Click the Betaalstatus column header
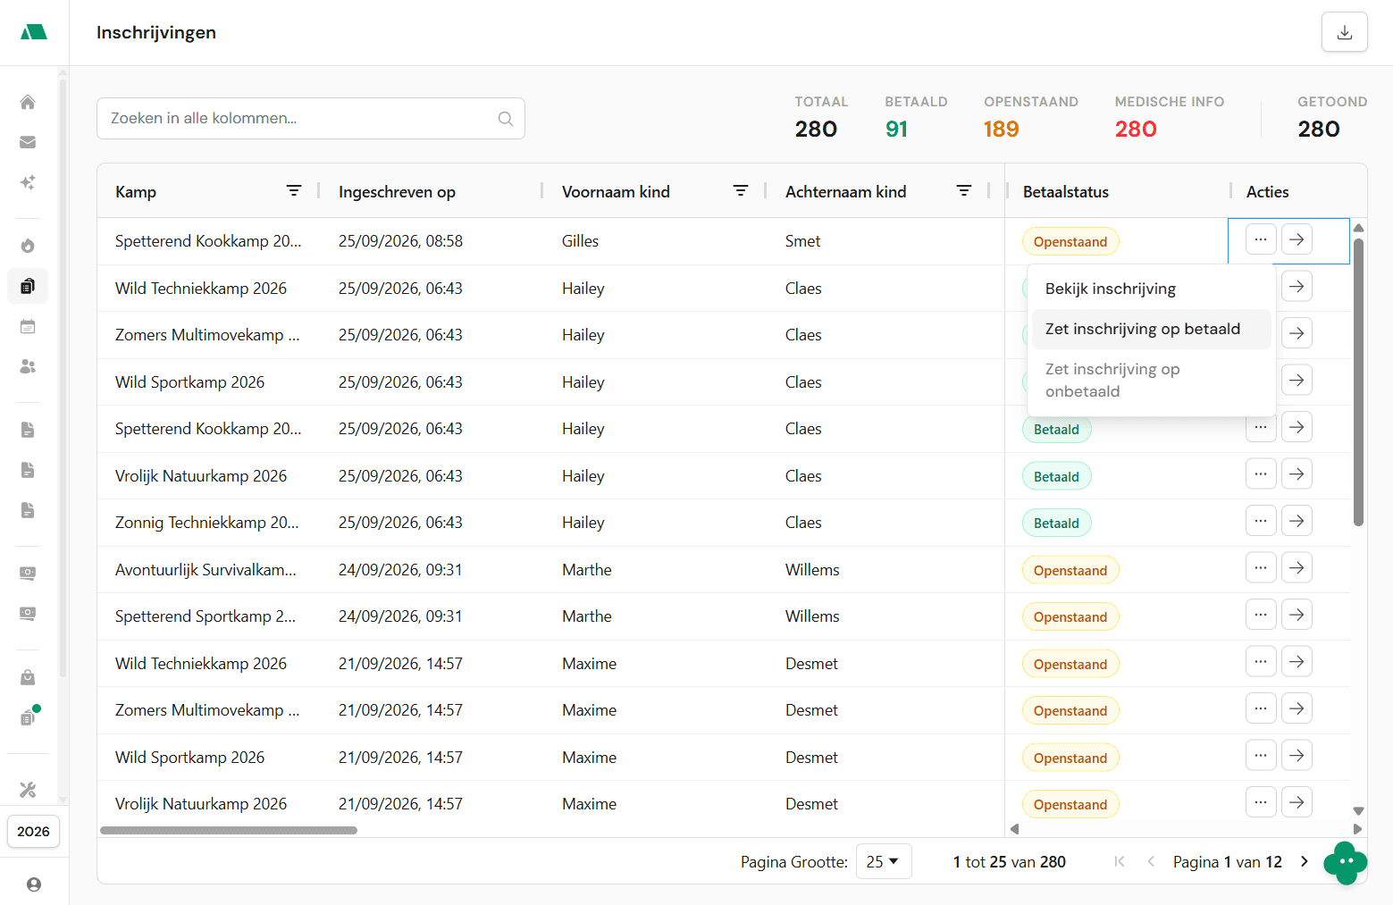The image size is (1393, 905). point(1066,192)
